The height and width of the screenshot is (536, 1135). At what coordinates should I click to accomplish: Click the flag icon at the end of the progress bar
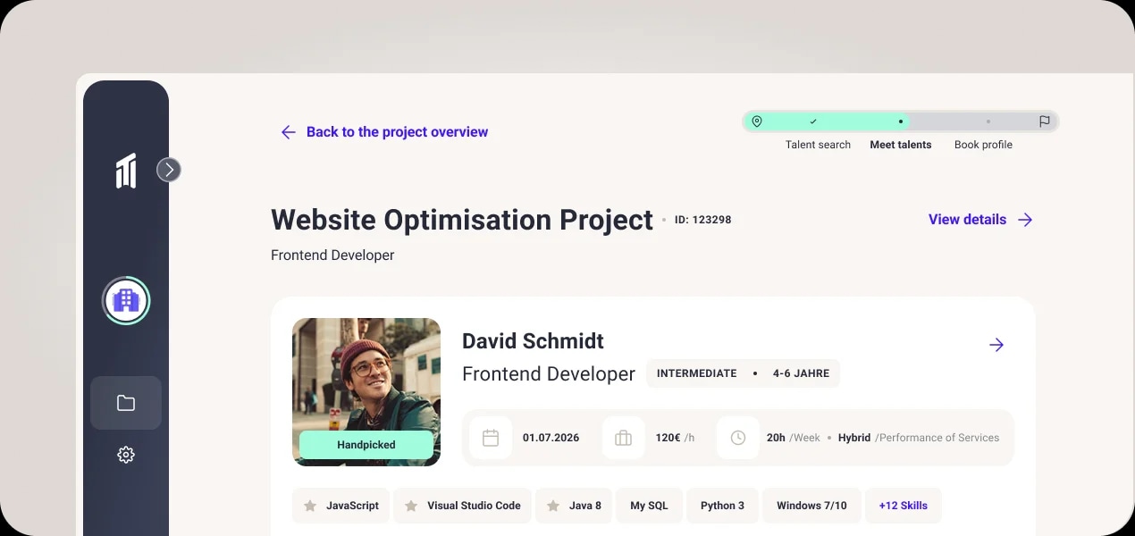[1044, 121]
